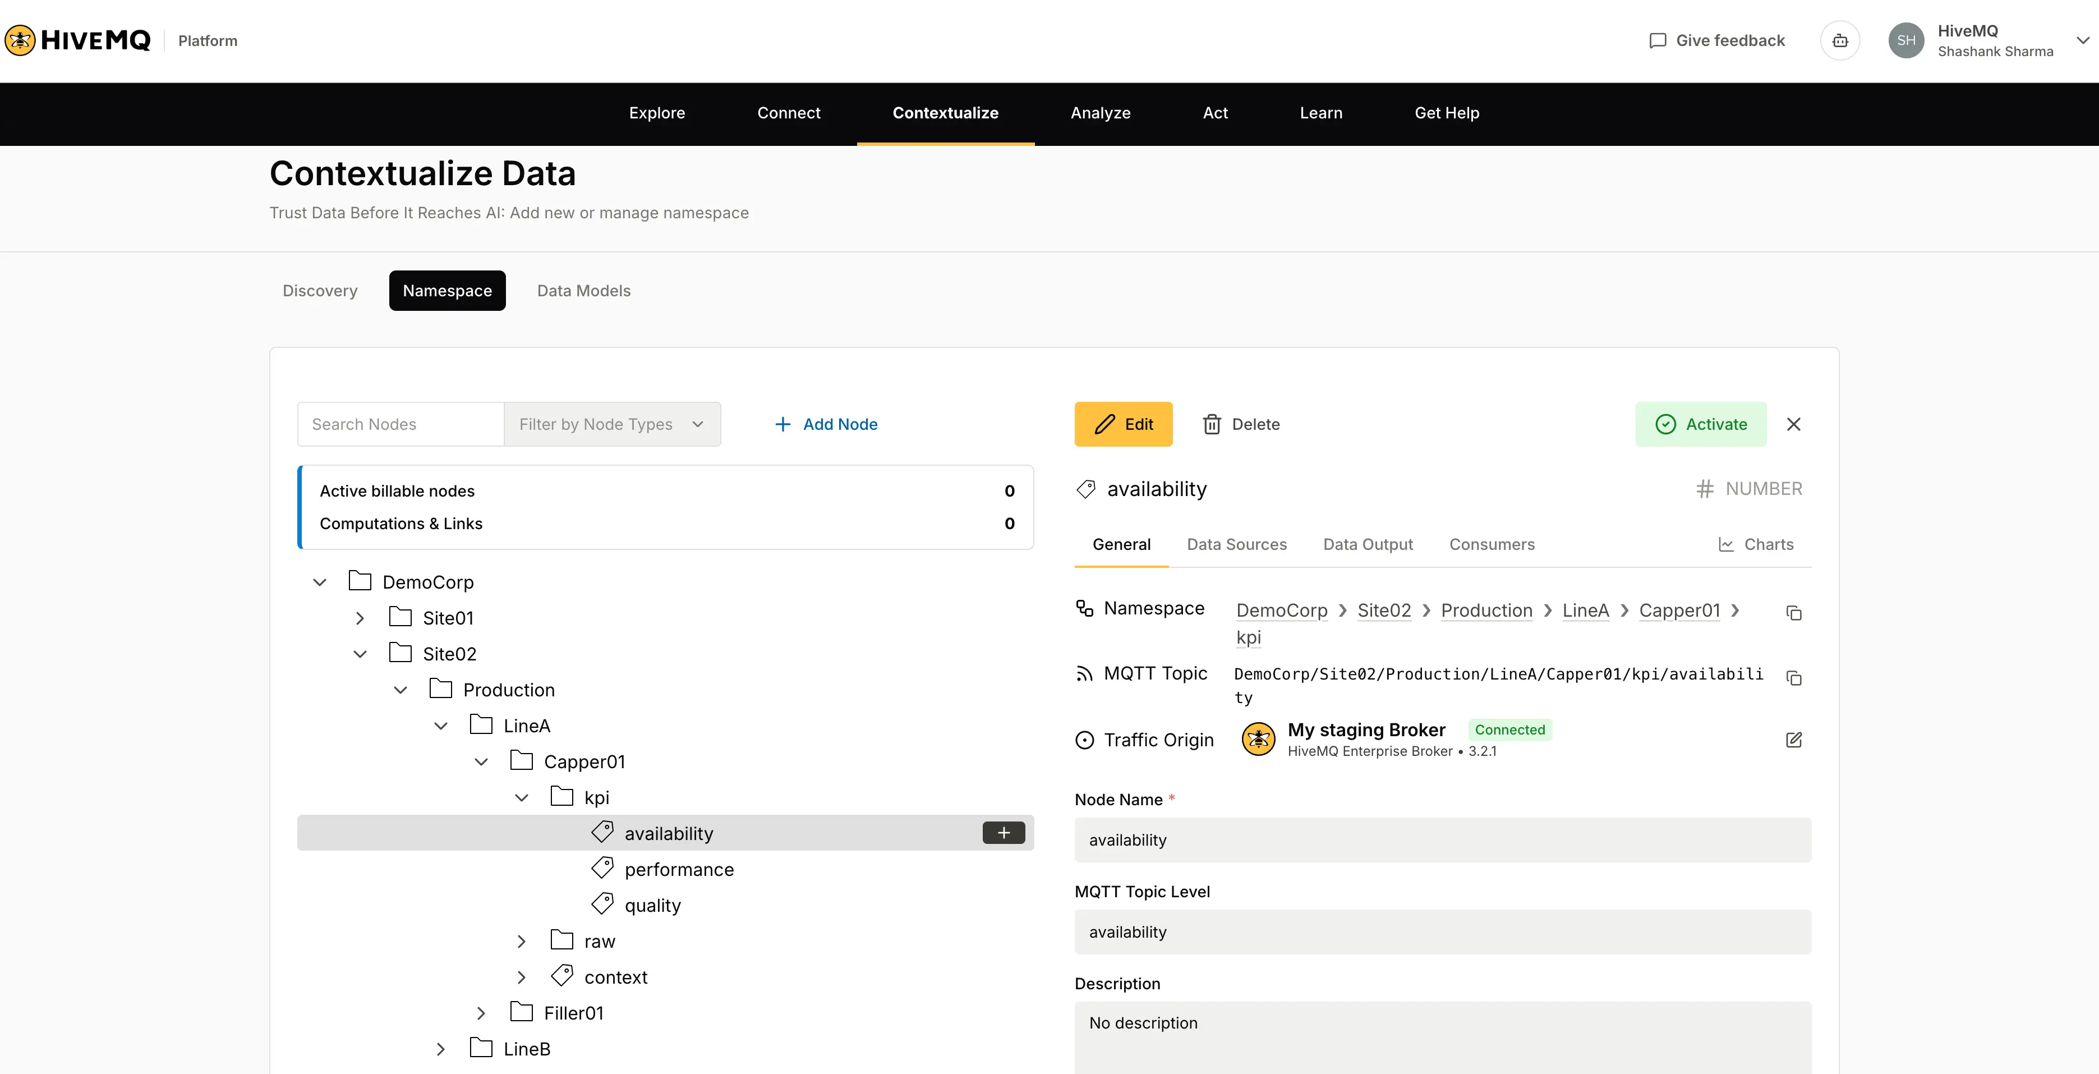This screenshot has width=2099, height=1074.
Task: Click the Node Name field
Action: (1442, 839)
